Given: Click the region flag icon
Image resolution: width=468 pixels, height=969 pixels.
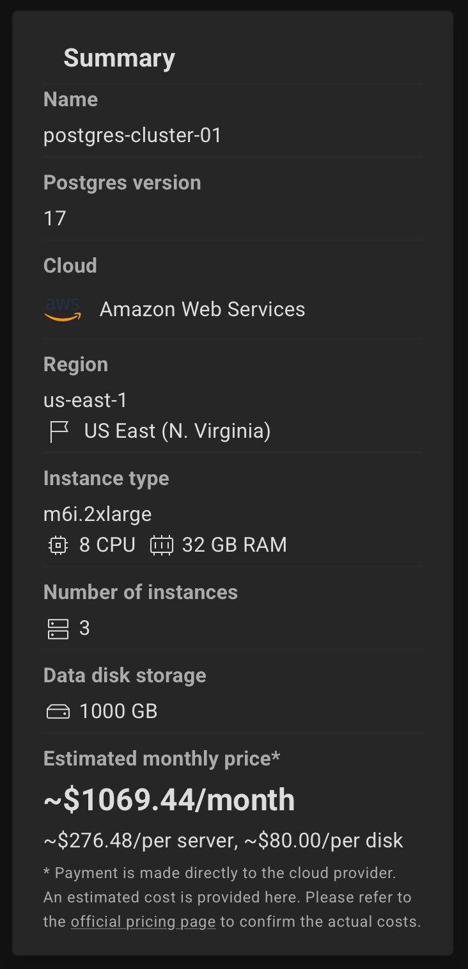Looking at the screenshot, I should point(59,431).
